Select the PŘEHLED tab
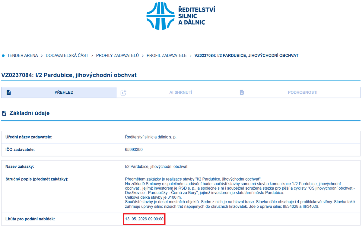The width and height of the screenshot is (362, 227). tap(59, 92)
